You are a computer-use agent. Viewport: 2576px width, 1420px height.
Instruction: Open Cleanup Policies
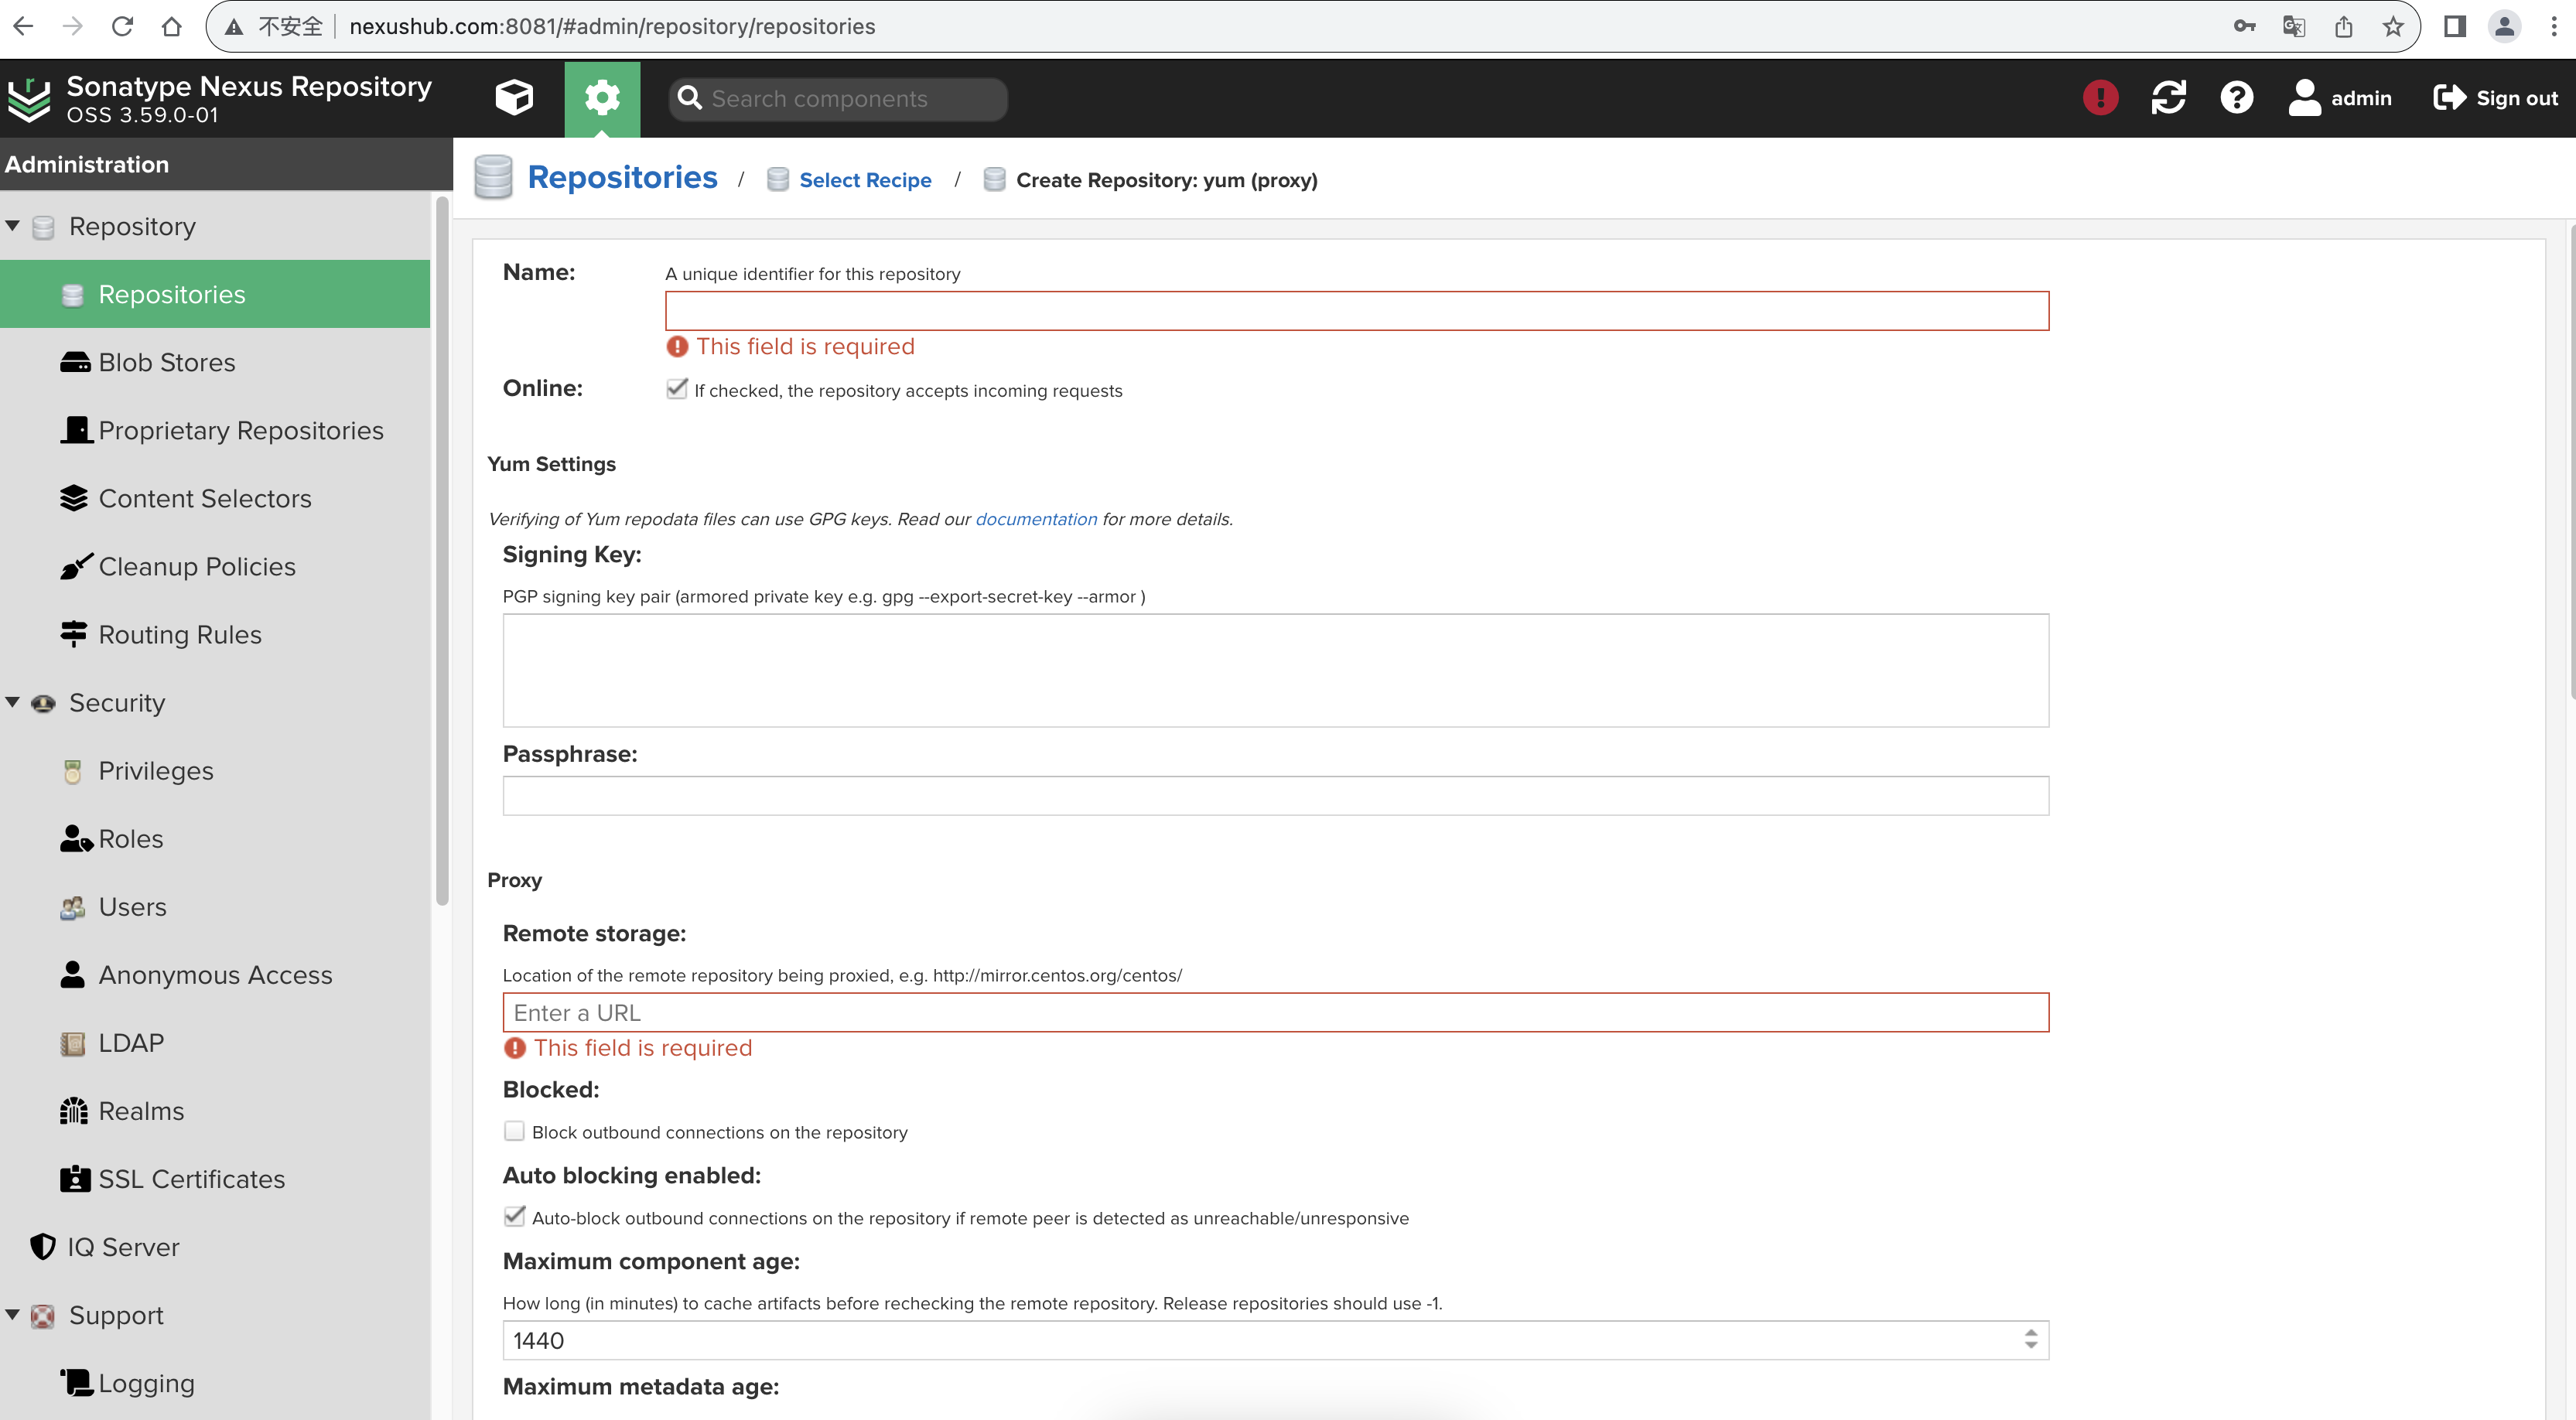click(215, 566)
